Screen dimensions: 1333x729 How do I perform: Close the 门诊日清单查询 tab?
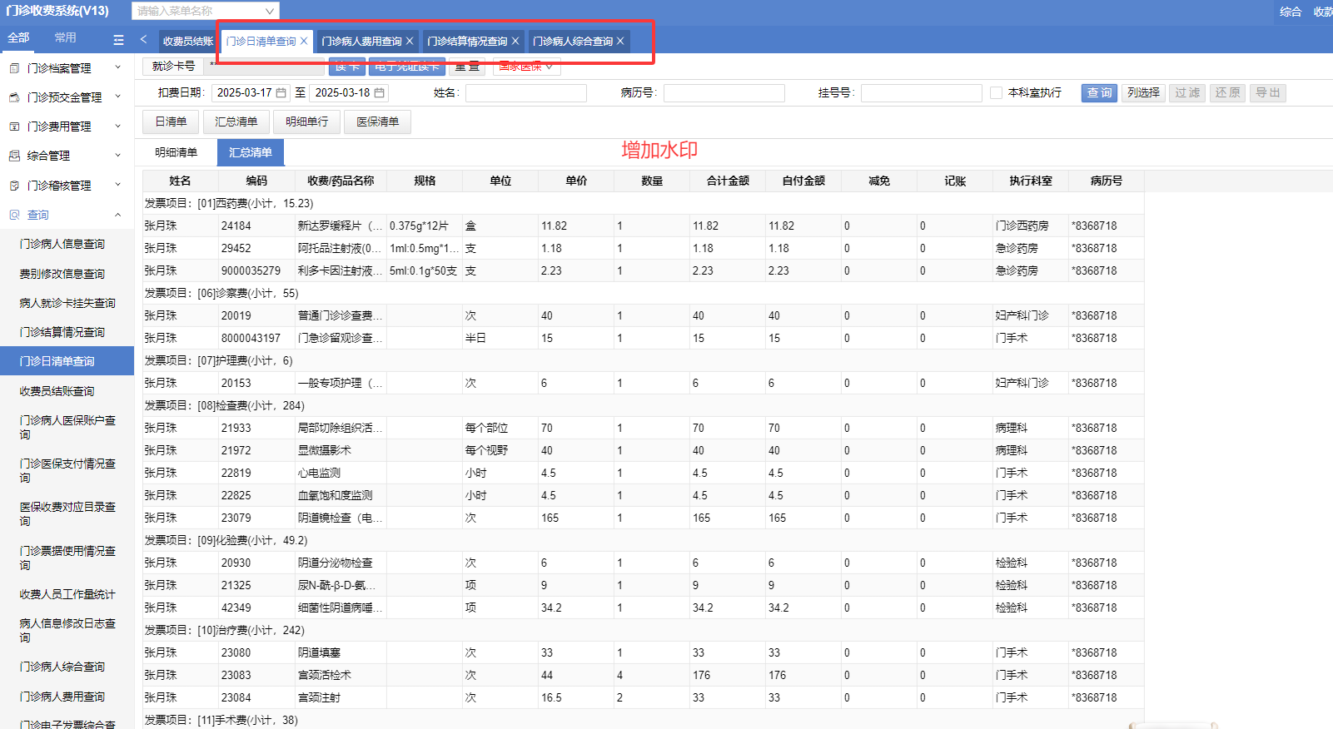[x=304, y=41]
